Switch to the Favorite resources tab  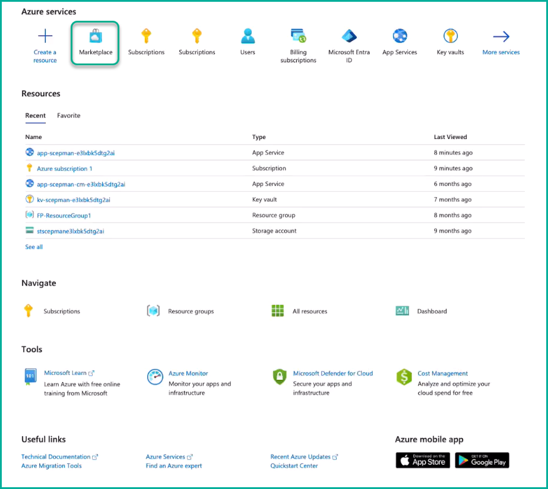pos(68,116)
